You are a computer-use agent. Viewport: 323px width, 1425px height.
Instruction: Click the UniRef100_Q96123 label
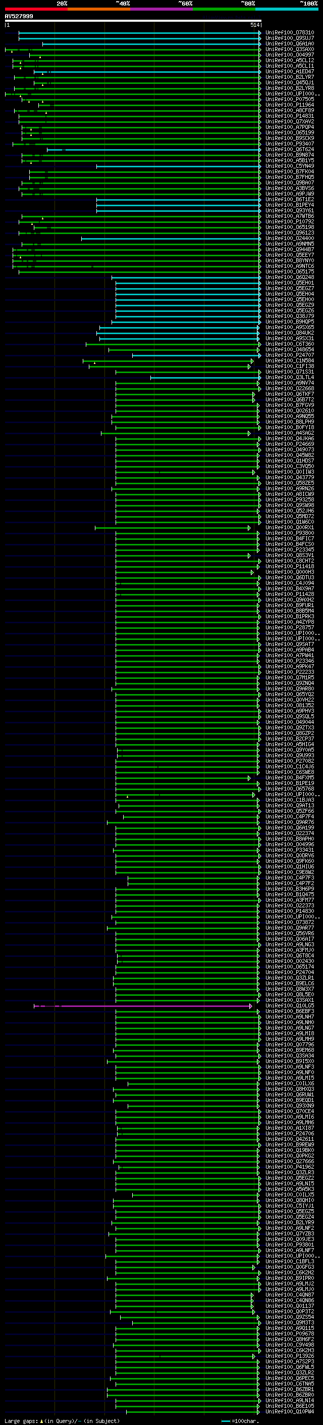290,233
